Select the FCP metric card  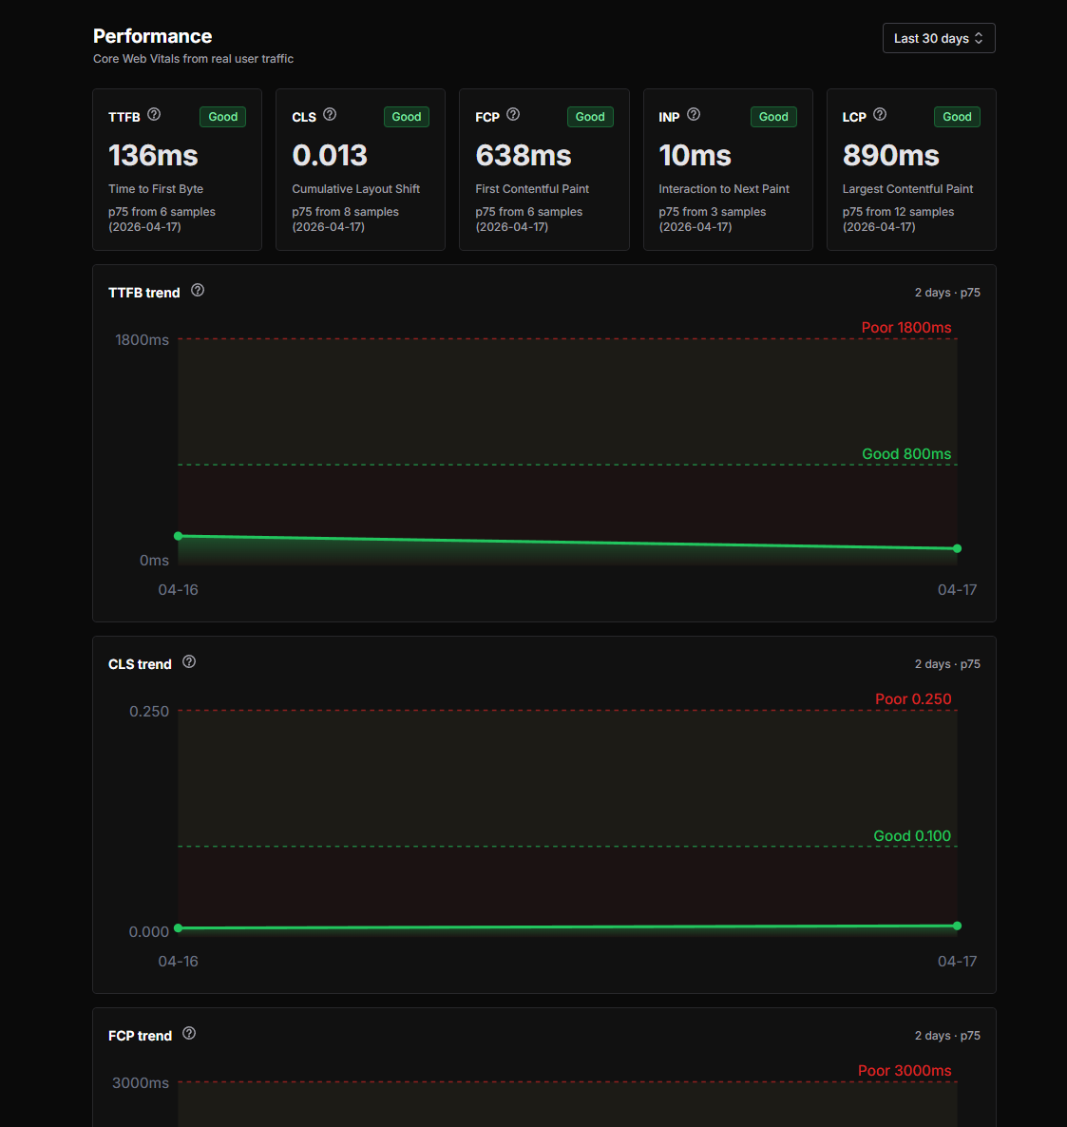pyautogui.click(x=543, y=169)
